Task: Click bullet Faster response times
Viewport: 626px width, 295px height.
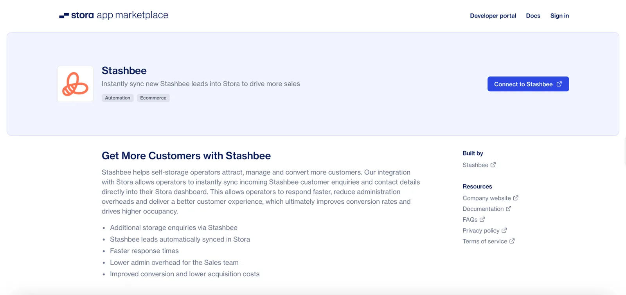Action: (144, 251)
